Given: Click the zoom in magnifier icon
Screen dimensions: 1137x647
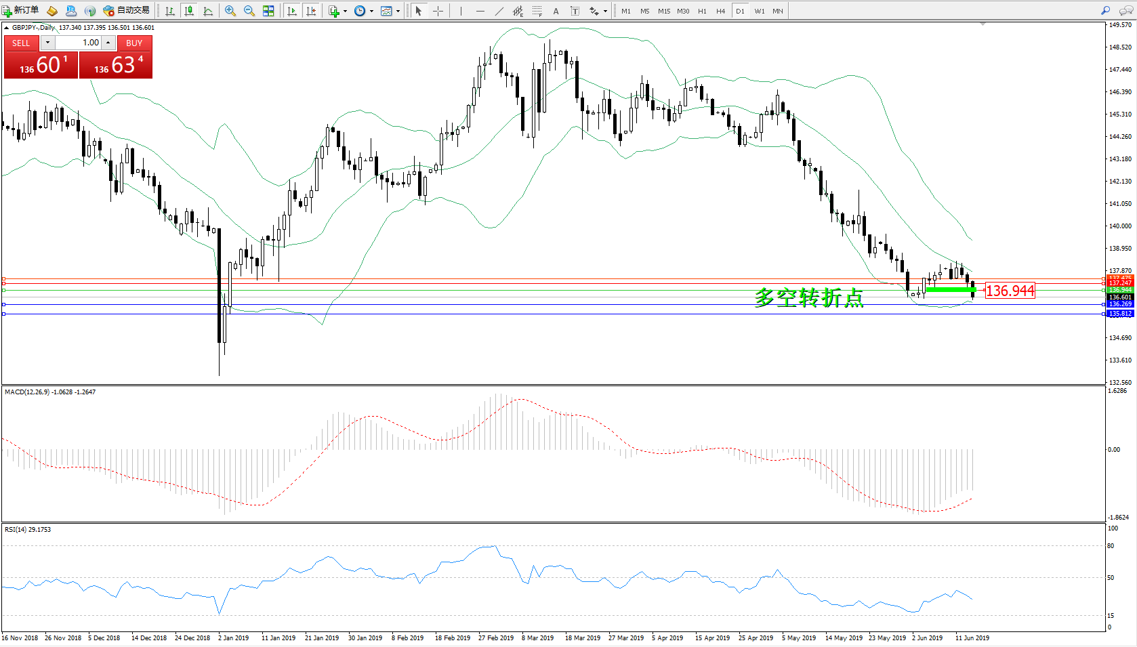Looking at the screenshot, I should 230,11.
